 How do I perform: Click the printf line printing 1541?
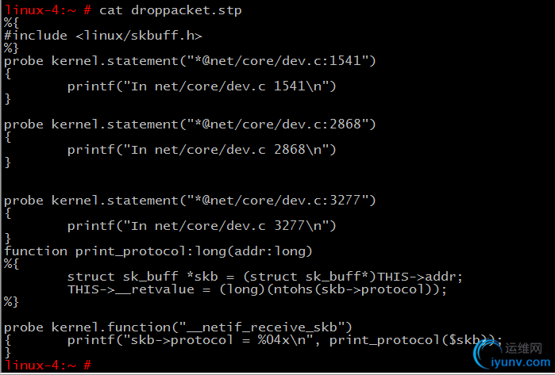[x=202, y=86]
